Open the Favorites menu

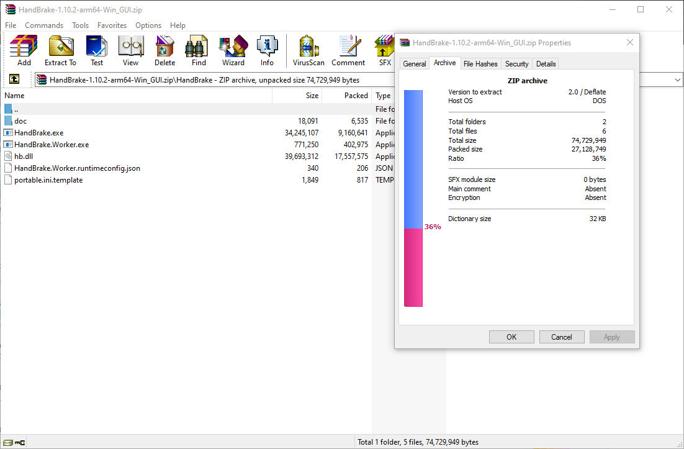(112, 25)
